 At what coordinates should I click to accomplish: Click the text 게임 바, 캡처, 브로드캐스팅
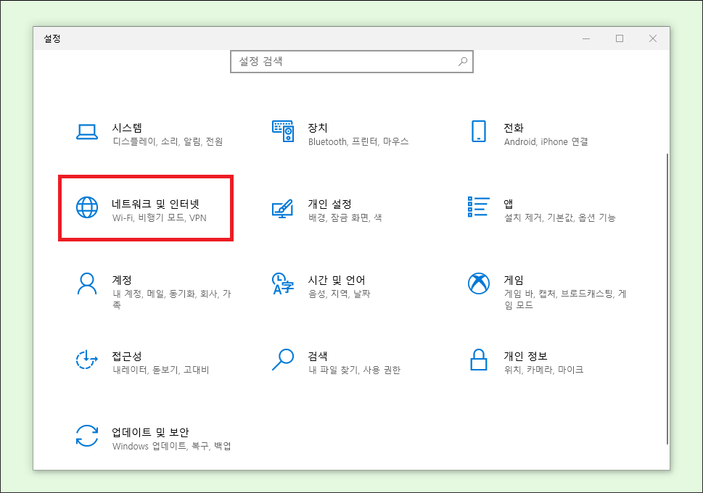[559, 294]
